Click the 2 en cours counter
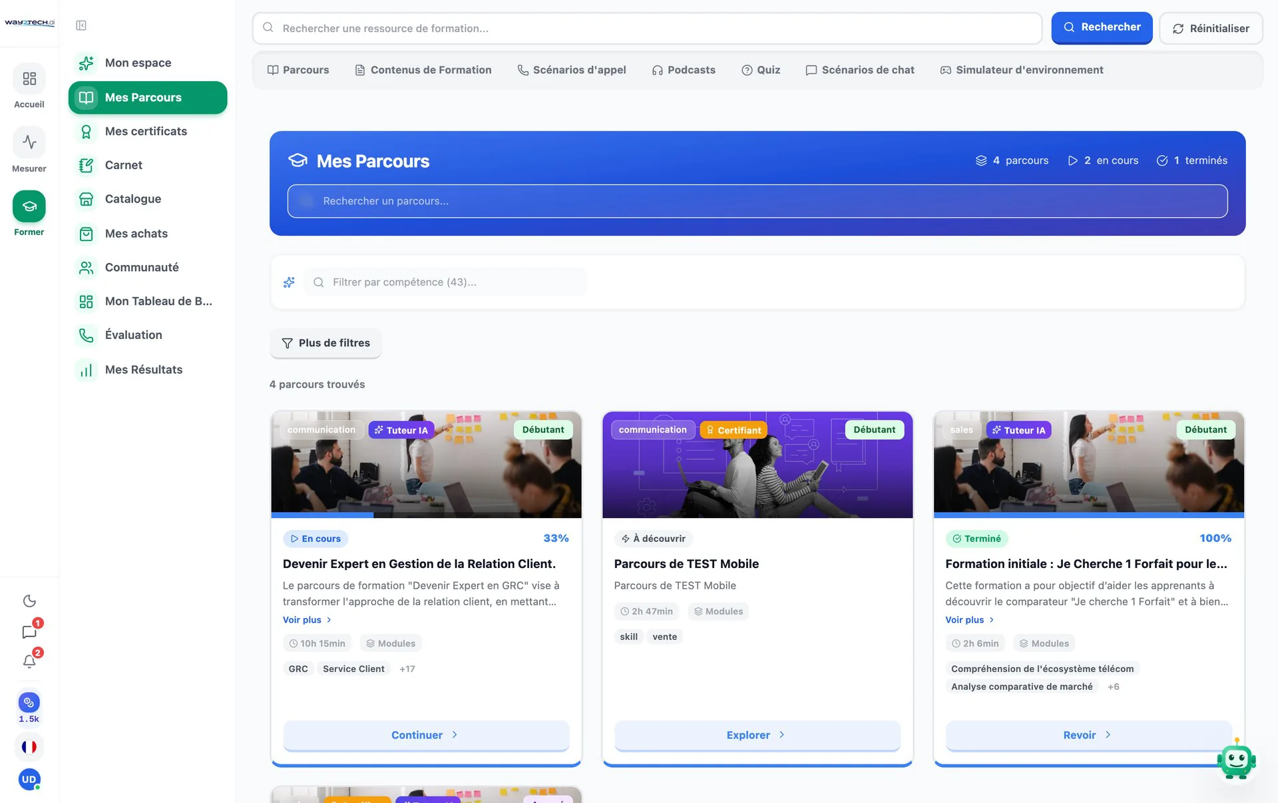Screen dimensions: 1278x803 pos(1103,160)
